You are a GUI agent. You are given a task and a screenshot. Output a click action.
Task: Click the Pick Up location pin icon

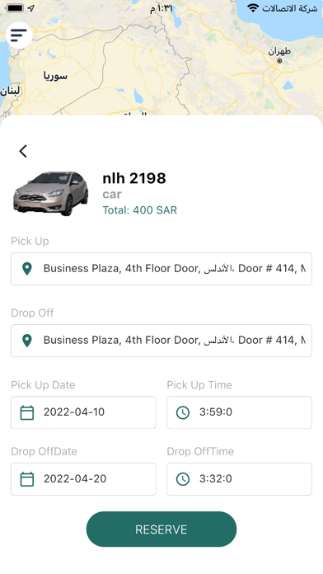(x=26, y=269)
